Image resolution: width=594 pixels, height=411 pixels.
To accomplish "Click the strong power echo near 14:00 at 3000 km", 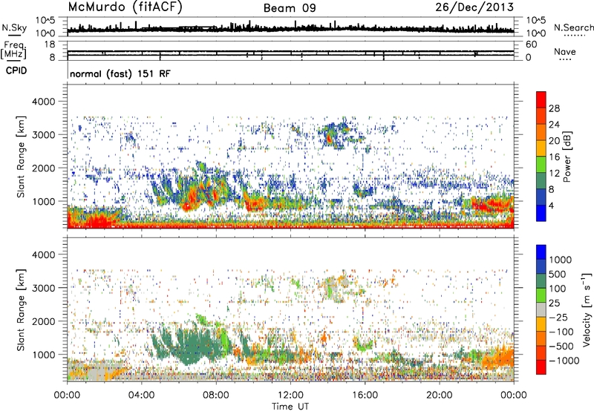I will tap(329, 138).
